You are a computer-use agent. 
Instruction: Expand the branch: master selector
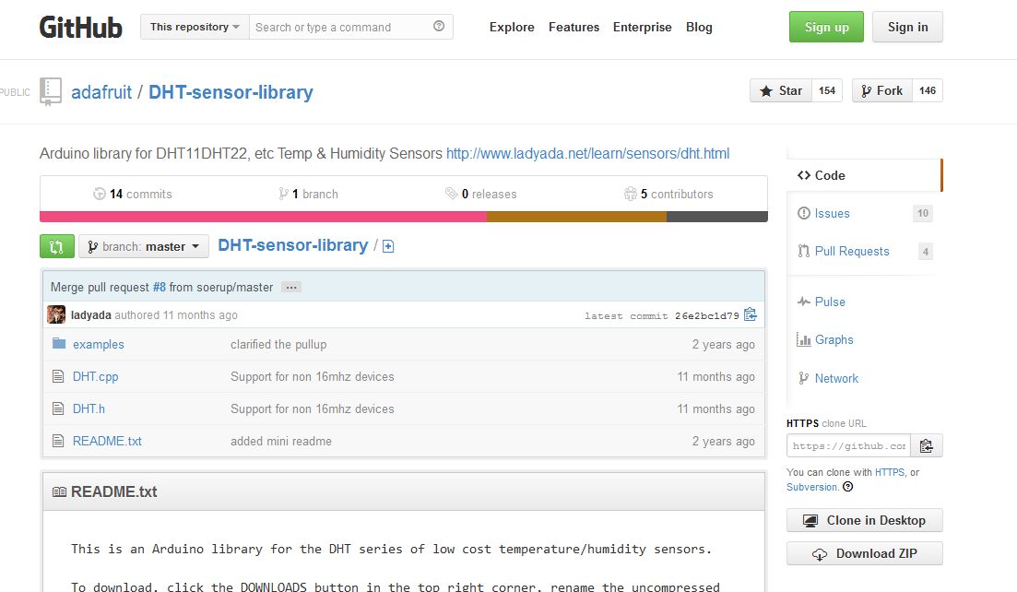(143, 246)
